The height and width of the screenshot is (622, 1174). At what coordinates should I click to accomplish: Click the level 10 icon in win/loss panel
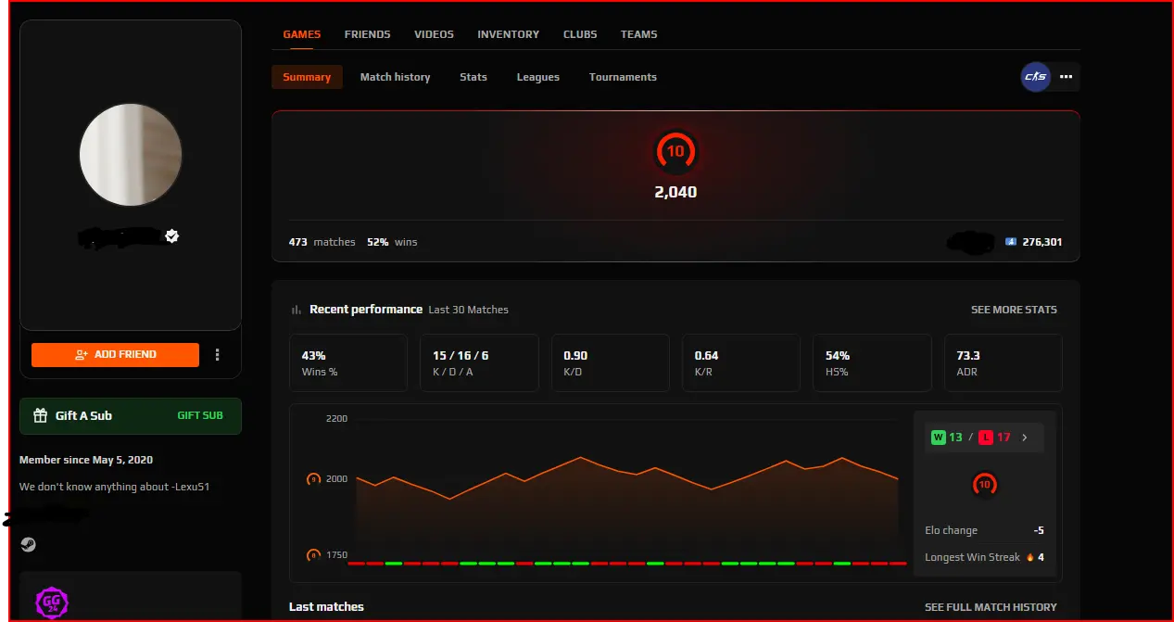pos(984,485)
